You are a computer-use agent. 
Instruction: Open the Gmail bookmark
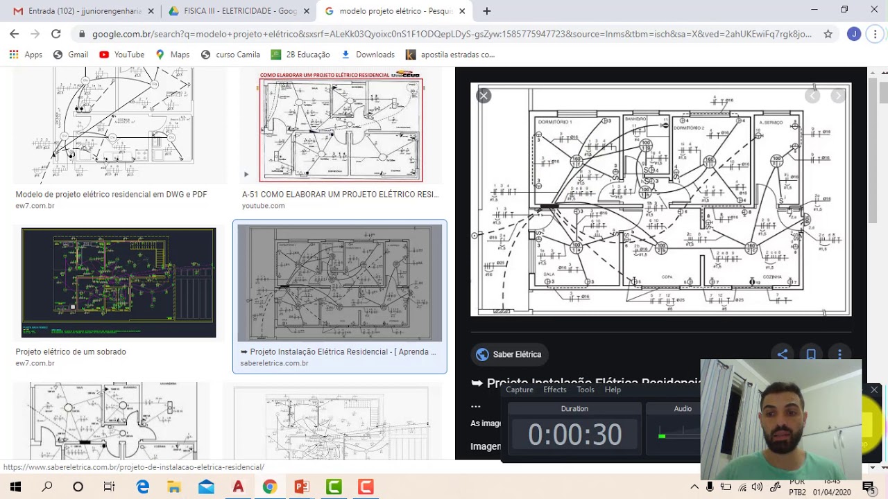click(x=70, y=55)
